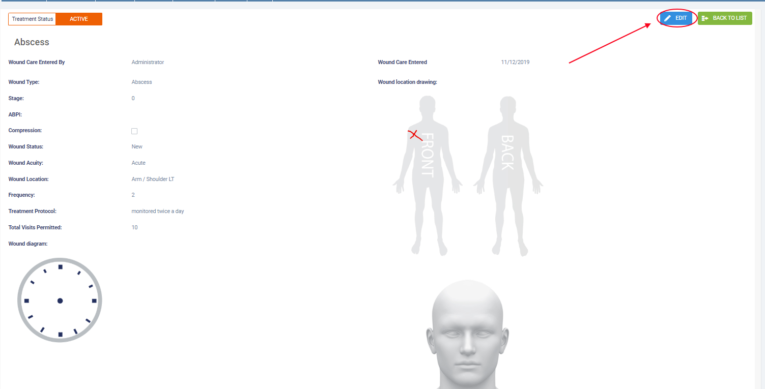Click the orange ACTIVE status badge
This screenshot has width=765, height=389.
pos(79,19)
